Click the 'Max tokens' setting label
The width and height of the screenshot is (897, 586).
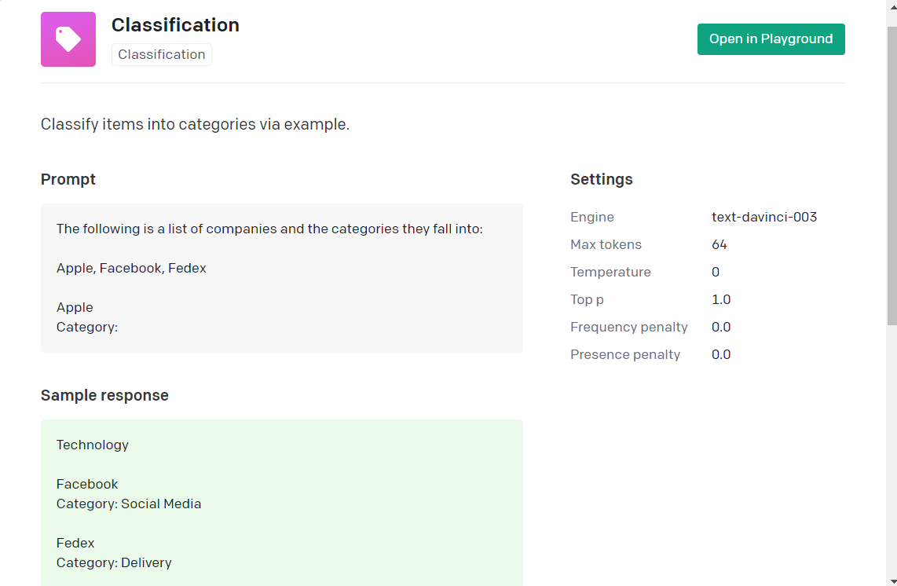(606, 244)
